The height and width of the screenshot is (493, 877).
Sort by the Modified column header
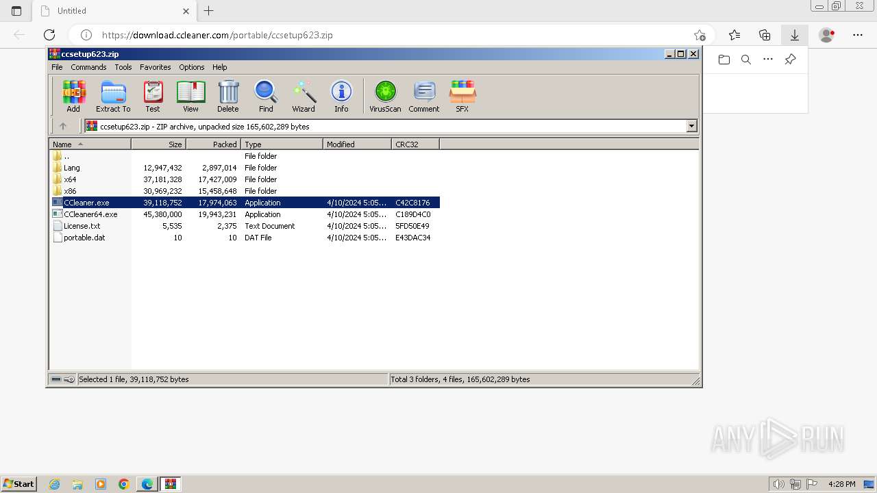point(357,144)
